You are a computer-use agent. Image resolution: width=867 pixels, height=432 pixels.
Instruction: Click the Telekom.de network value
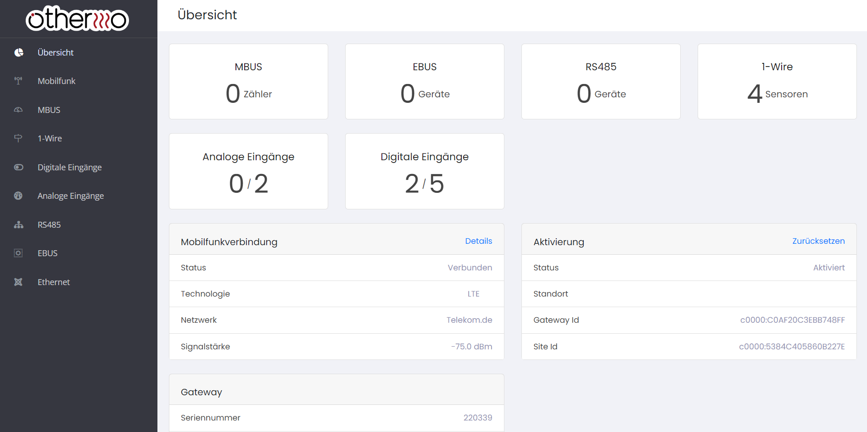(x=469, y=320)
